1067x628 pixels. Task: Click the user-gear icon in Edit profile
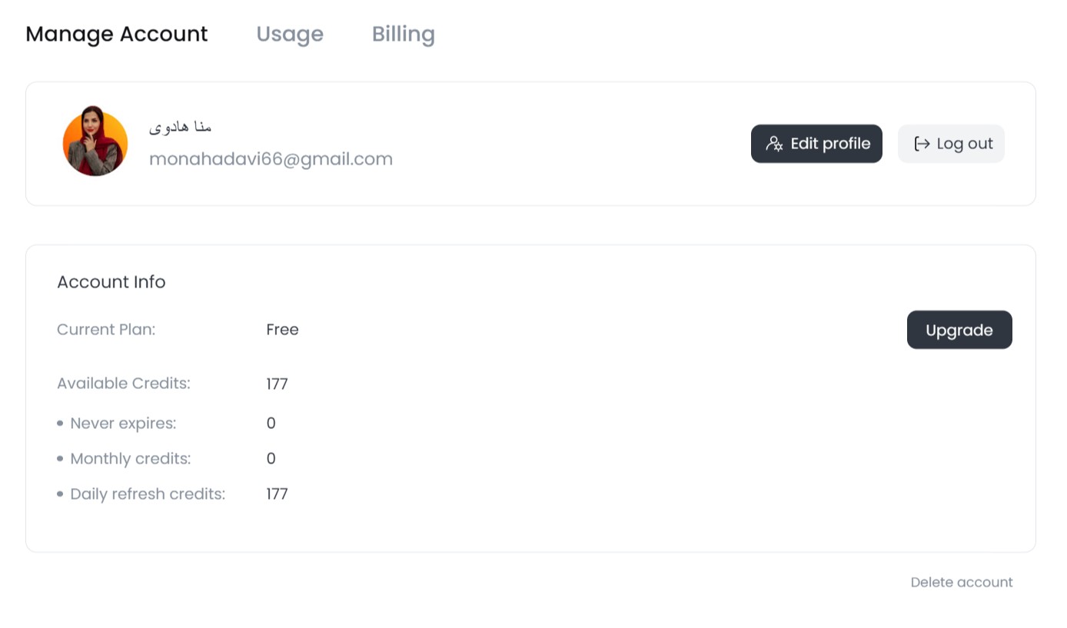[774, 144]
